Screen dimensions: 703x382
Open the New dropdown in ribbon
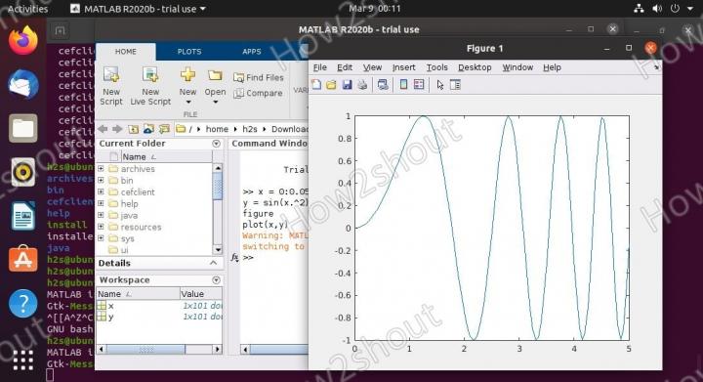coord(187,86)
